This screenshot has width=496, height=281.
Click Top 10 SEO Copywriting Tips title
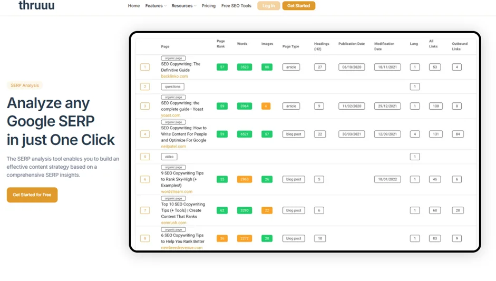(183, 210)
